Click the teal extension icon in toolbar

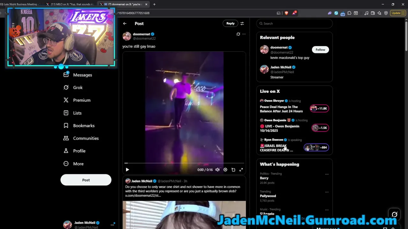[x=336, y=13]
